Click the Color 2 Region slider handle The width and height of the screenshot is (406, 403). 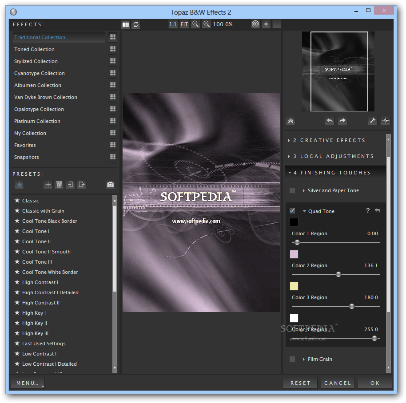pos(338,274)
